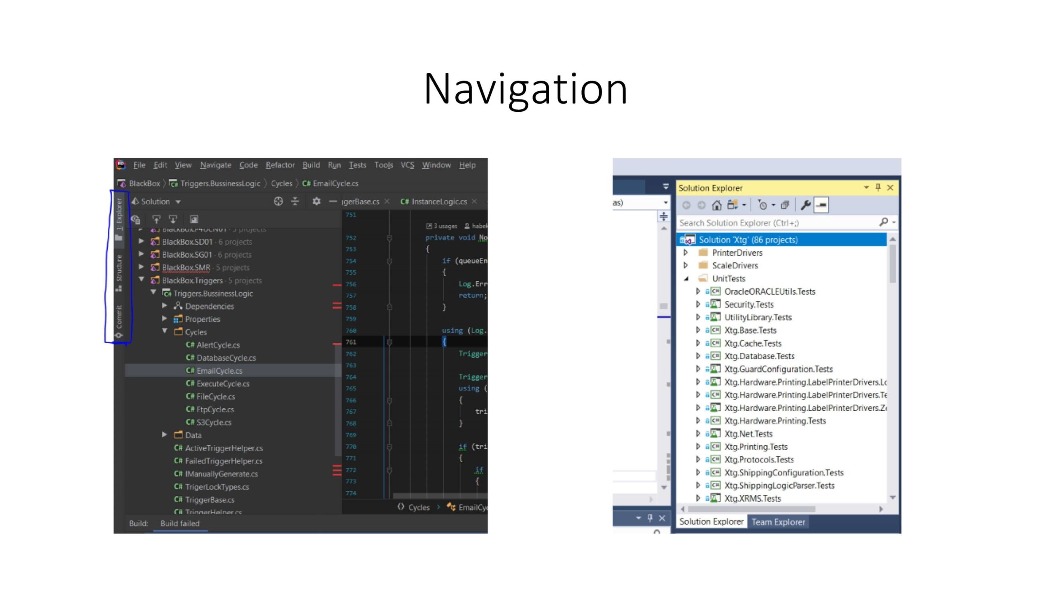
Task: Open the Solution view dropdown
Action: coord(178,202)
